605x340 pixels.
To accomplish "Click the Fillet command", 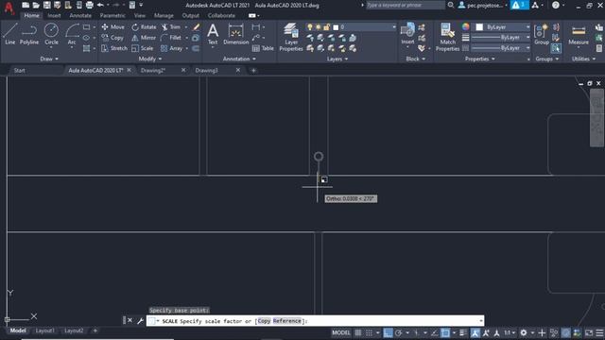I will pyautogui.click(x=171, y=38).
